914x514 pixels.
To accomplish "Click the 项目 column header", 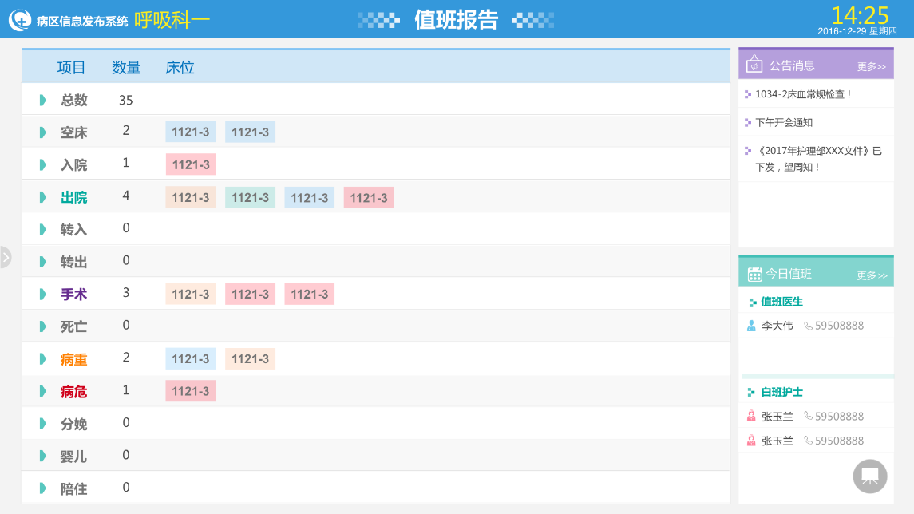I will [x=71, y=68].
